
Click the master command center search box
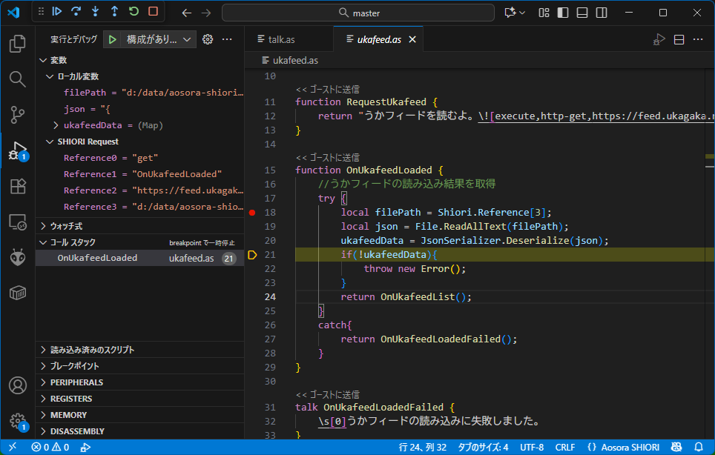(x=358, y=13)
